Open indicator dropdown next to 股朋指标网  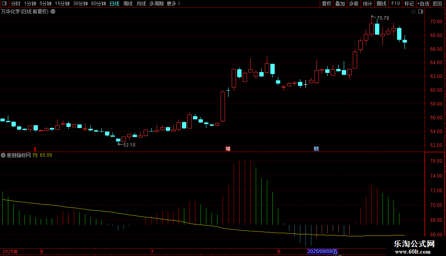(x=3, y=155)
